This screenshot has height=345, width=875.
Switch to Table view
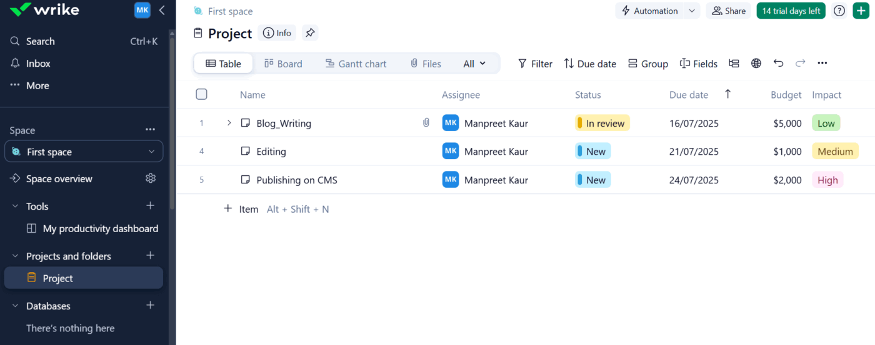tap(223, 64)
